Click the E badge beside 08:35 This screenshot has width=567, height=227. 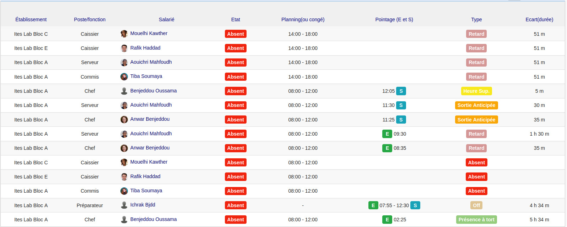[x=387, y=148]
